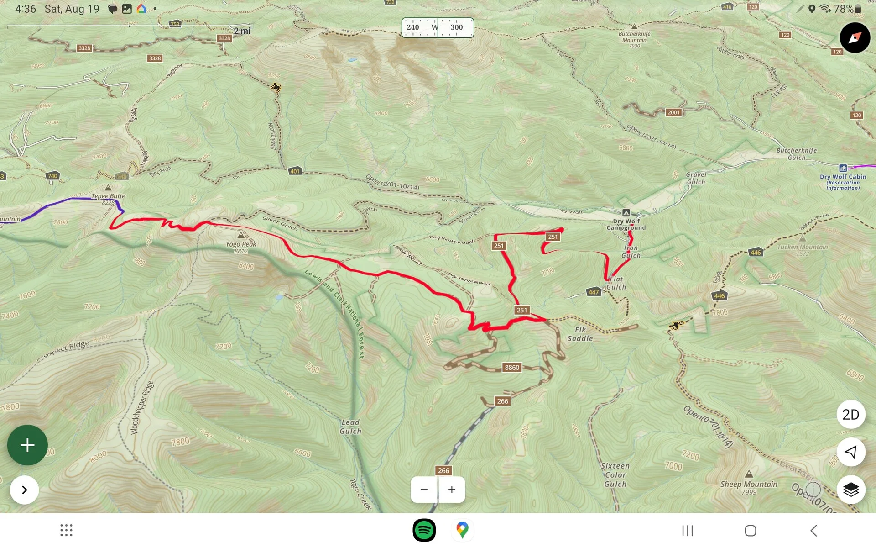876x548 pixels.
Task: Tap the Android back button
Action: 813,531
